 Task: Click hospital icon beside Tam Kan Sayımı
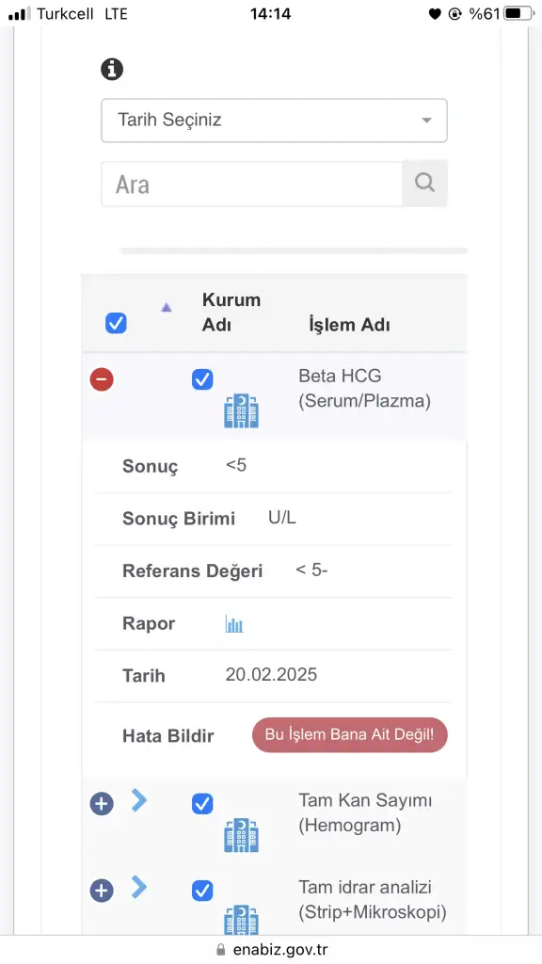[242, 835]
